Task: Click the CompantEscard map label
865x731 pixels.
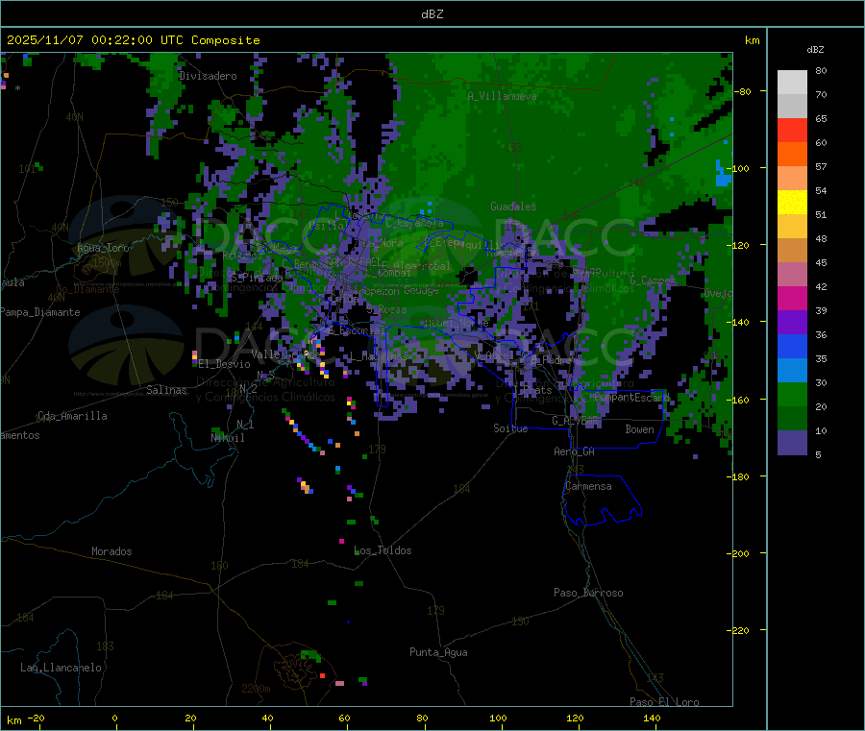Action: (632, 397)
